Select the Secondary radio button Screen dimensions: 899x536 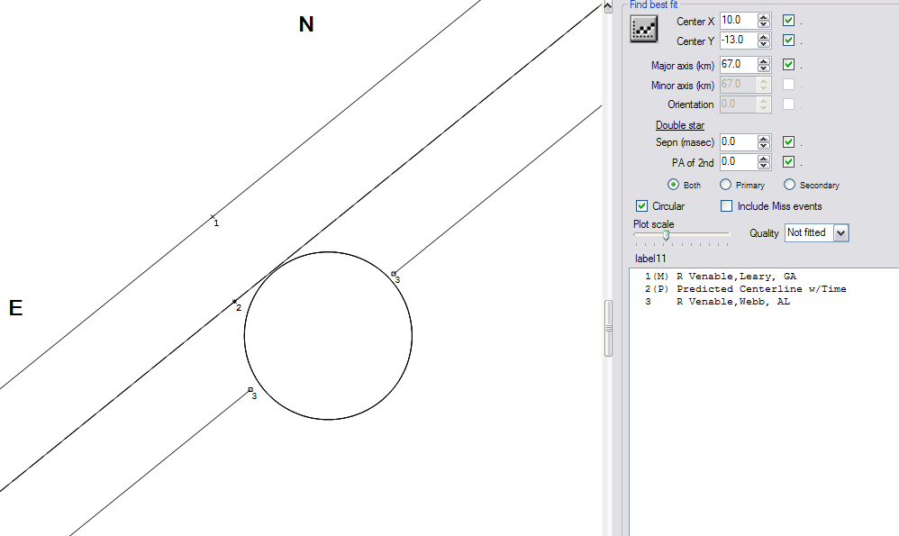tap(789, 185)
